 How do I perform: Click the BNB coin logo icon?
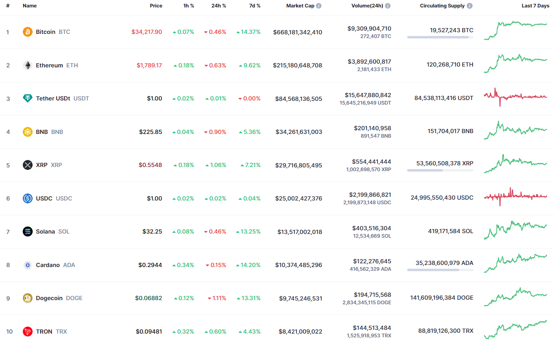pos(28,132)
